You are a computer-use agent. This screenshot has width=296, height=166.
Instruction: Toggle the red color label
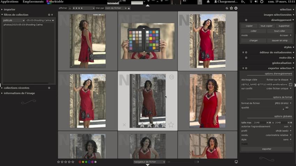(x=80, y=162)
